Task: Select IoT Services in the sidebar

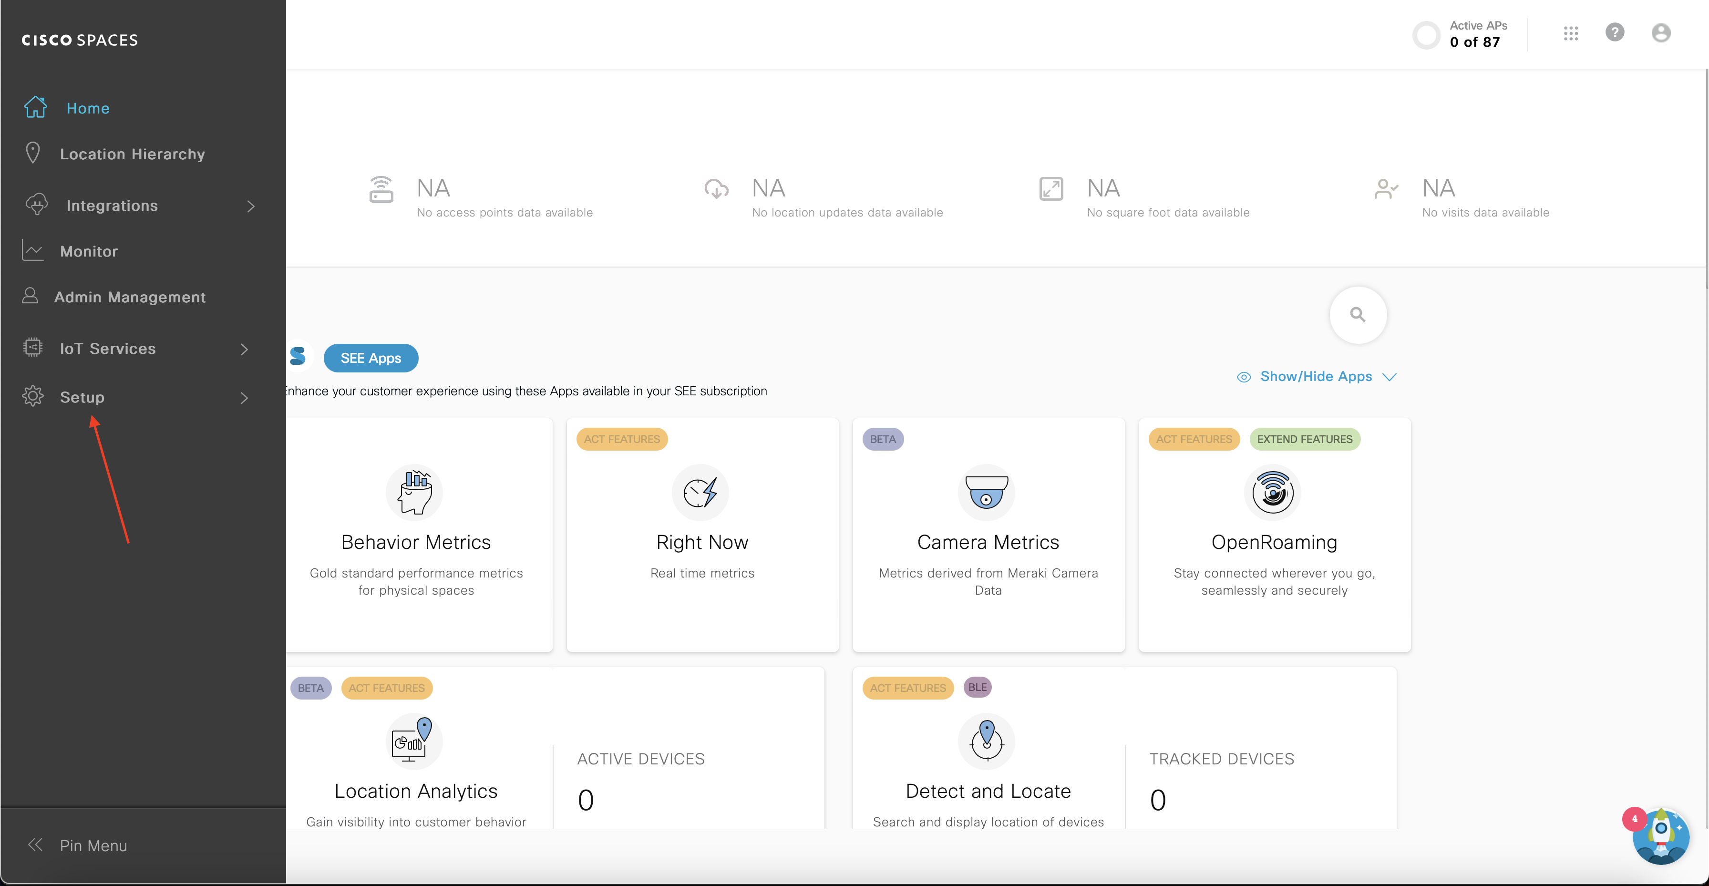Action: coord(107,349)
